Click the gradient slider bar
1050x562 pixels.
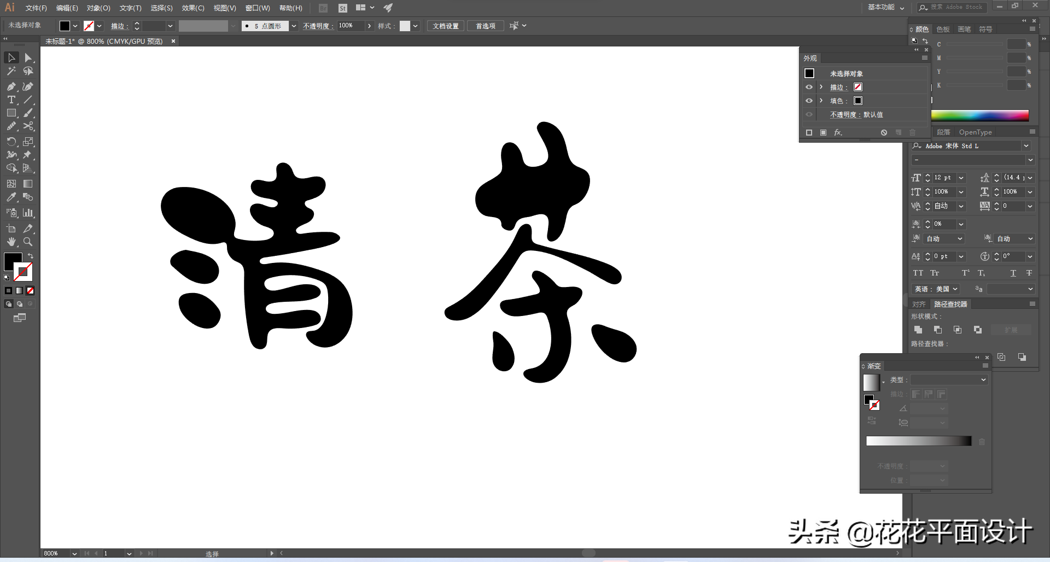[919, 441]
